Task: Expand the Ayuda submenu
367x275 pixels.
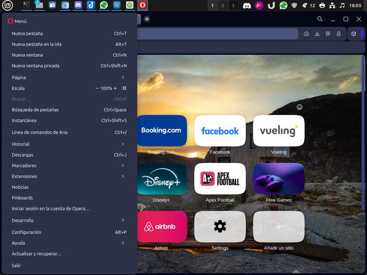Action: click(69, 243)
